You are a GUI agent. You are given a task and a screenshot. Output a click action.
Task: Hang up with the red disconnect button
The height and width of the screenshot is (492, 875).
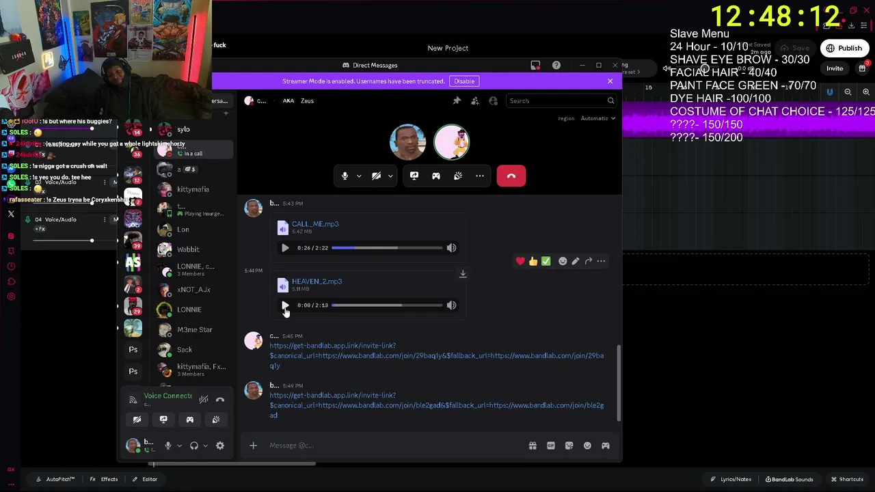pos(511,176)
